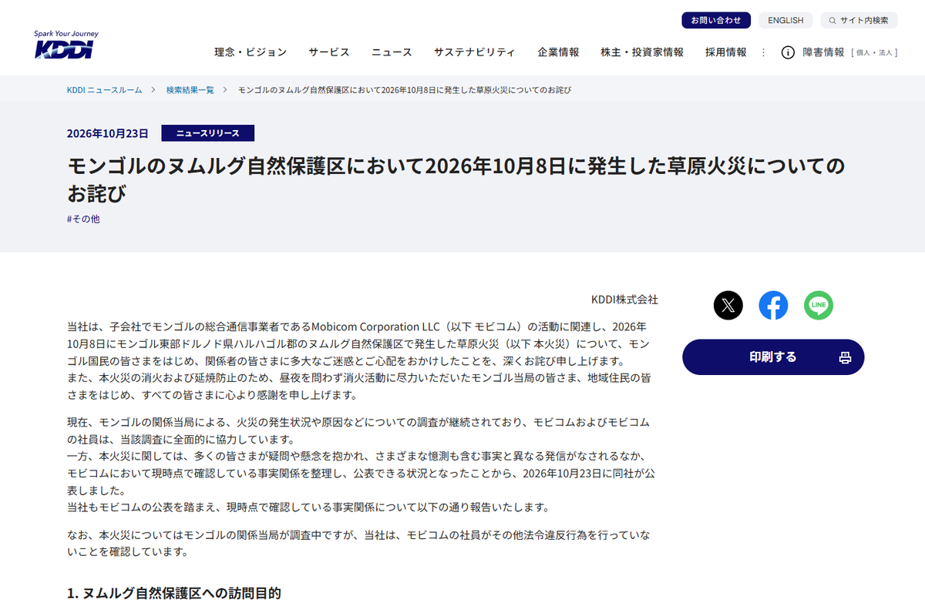Open the 理念・ビジョン menu
Viewport: 925px width, 616px height.
[251, 52]
